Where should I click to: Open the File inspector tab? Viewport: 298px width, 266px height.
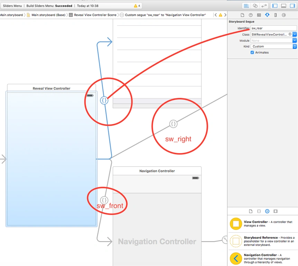242,15
